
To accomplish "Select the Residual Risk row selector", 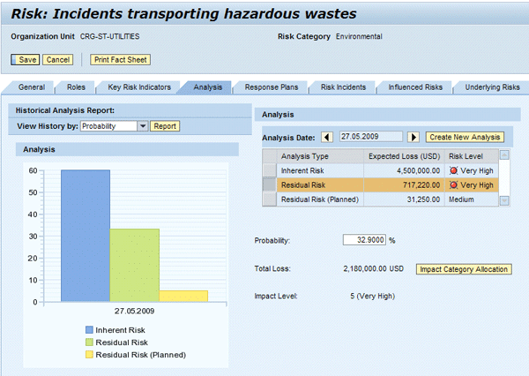I will pos(269,185).
